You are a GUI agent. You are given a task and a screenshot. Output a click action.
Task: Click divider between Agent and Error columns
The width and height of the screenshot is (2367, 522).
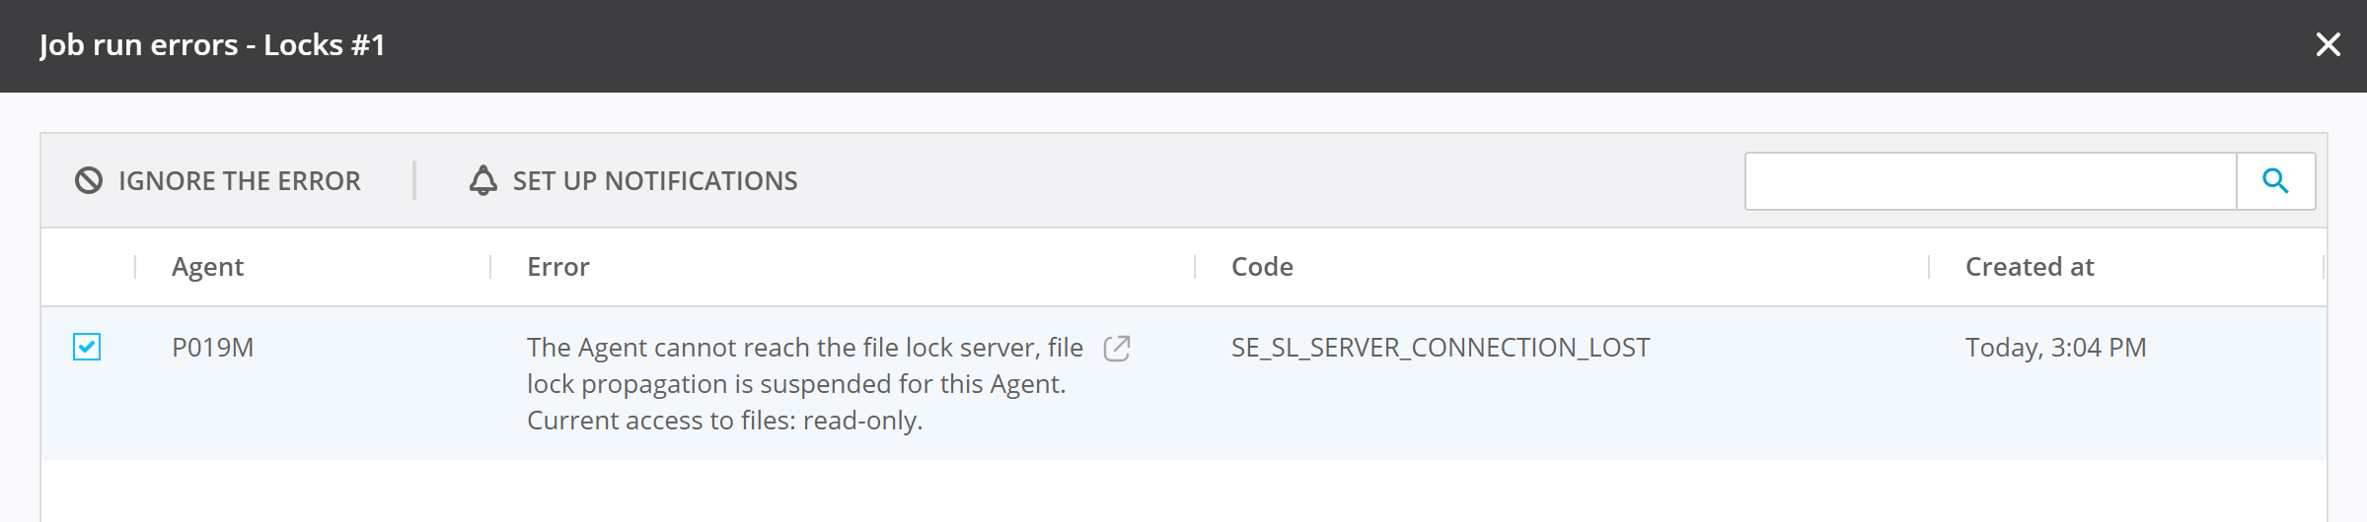point(490,267)
